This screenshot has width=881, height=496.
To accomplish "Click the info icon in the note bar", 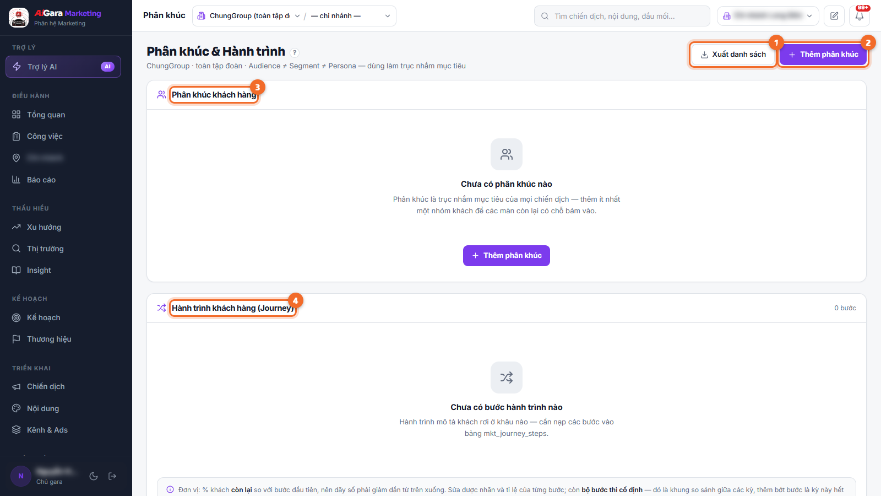I will (x=170, y=489).
